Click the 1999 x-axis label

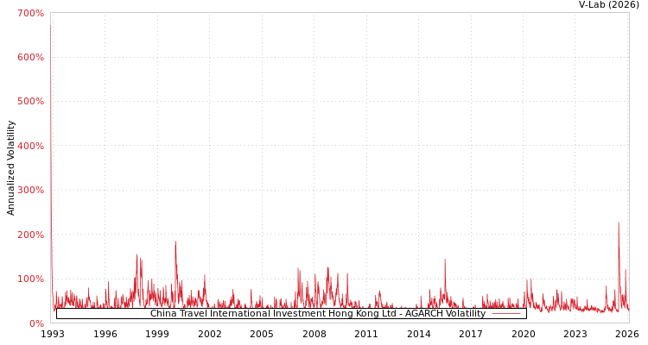click(157, 334)
